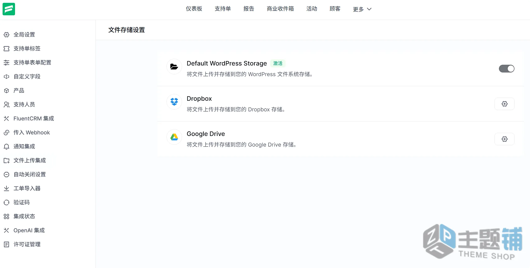Click the Dropbox storage description text
The image size is (530, 268).
[x=236, y=110]
